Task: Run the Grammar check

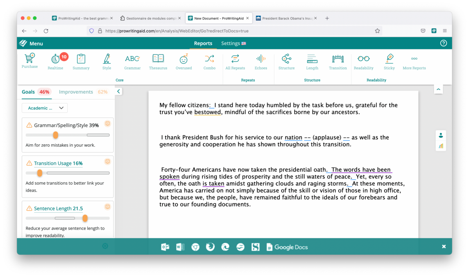Action: (x=132, y=62)
